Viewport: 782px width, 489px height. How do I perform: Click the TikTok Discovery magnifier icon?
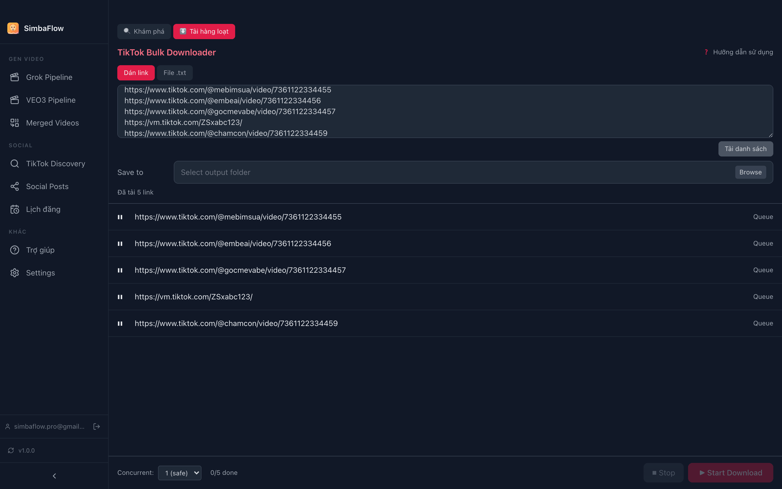click(15, 163)
